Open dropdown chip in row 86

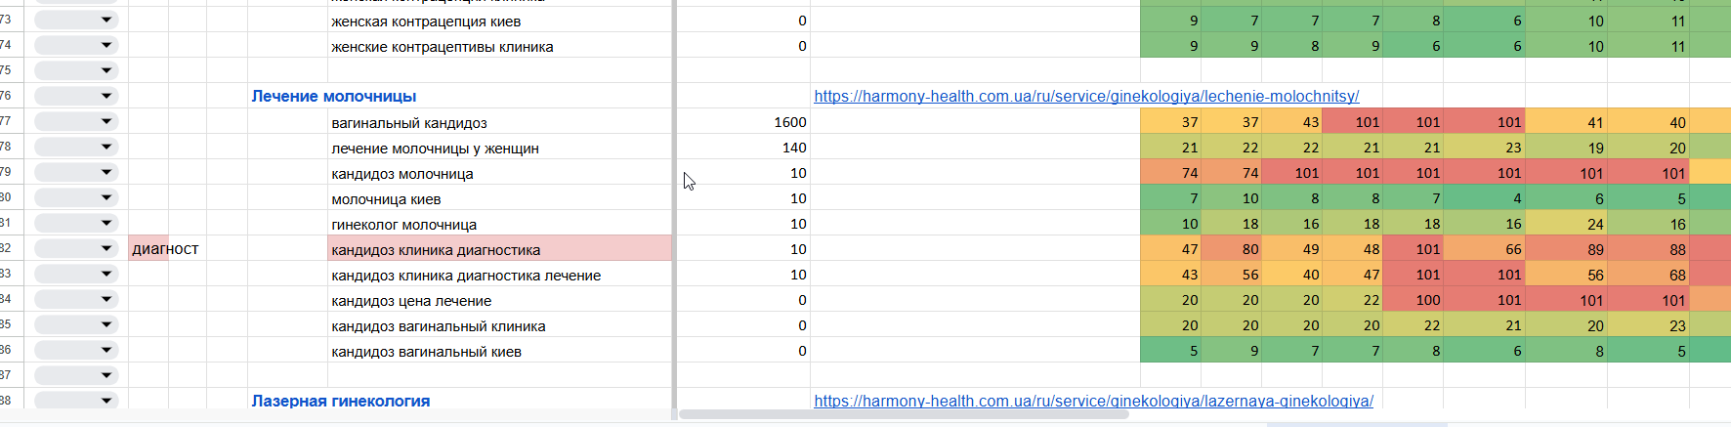76,350
